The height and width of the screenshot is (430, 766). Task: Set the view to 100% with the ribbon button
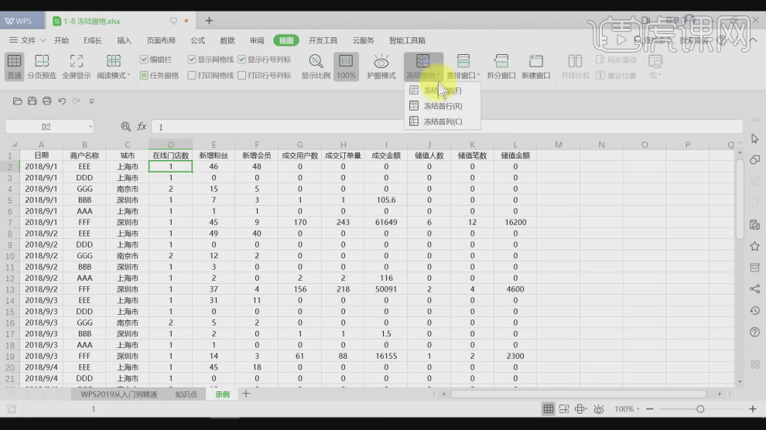coord(346,67)
